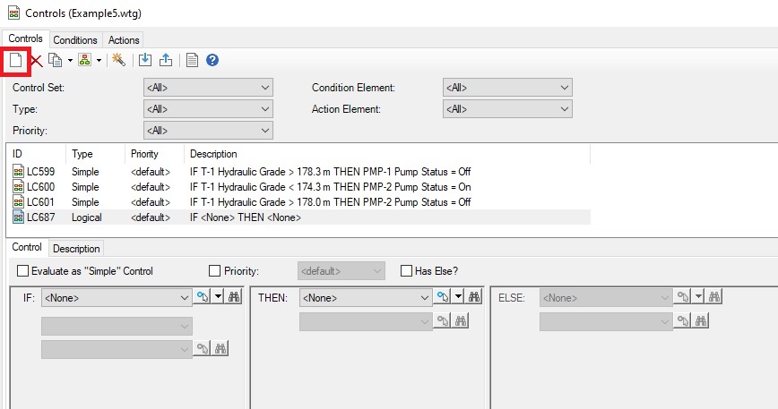Tick the Has Else? checkbox
Viewport: 778px width, 409px height.
tap(406, 271)
